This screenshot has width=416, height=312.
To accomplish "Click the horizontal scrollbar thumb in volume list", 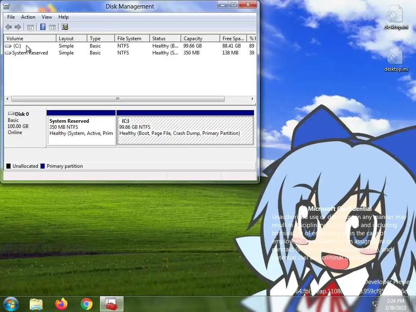I will pos(118,99).
